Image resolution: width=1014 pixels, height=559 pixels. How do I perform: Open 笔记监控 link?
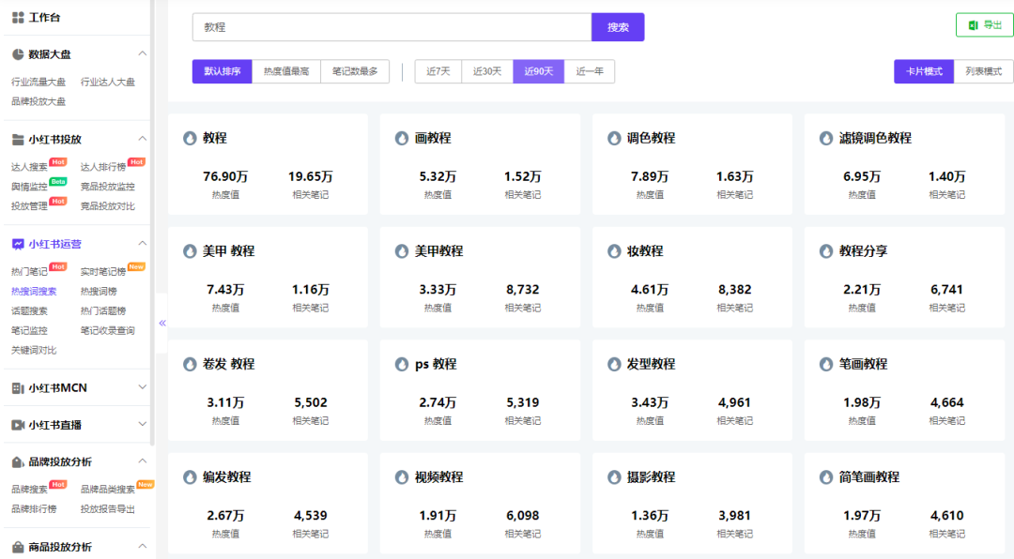[x=29, y=330]
